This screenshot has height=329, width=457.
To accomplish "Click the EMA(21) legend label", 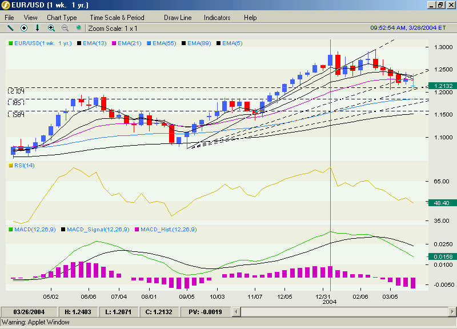I will [130, 43].
